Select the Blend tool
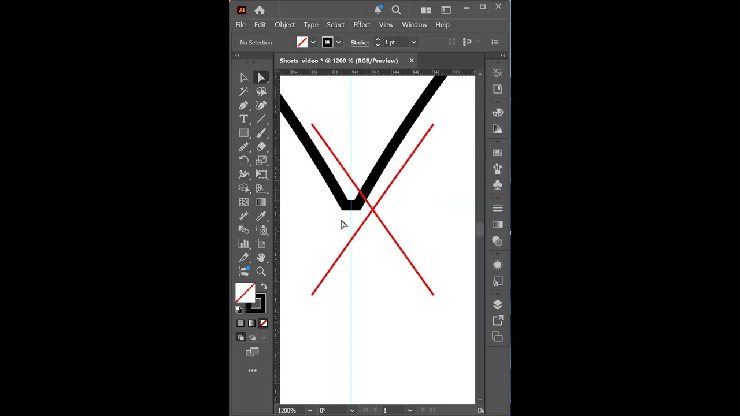The image size is (740, 416). point(244,230)
